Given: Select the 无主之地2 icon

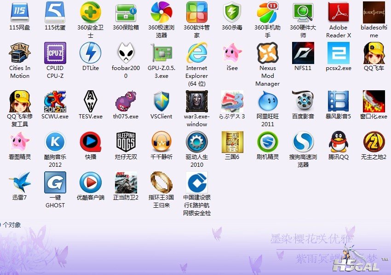Looking at the screenshot, I should coord(374,141).
